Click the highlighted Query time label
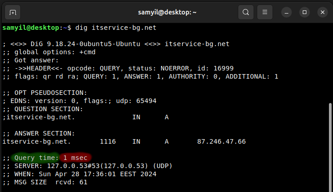 [36, 158]
